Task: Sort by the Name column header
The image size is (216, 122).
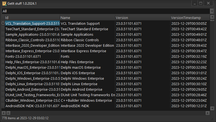Action: coord(88,18)
